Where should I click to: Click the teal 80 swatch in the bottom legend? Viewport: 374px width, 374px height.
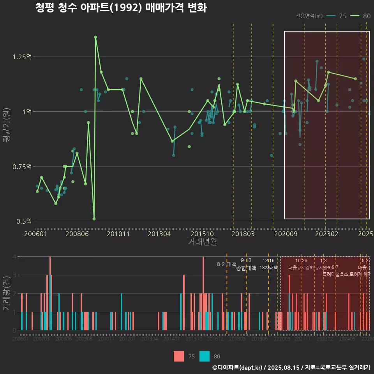coord(205,356)
